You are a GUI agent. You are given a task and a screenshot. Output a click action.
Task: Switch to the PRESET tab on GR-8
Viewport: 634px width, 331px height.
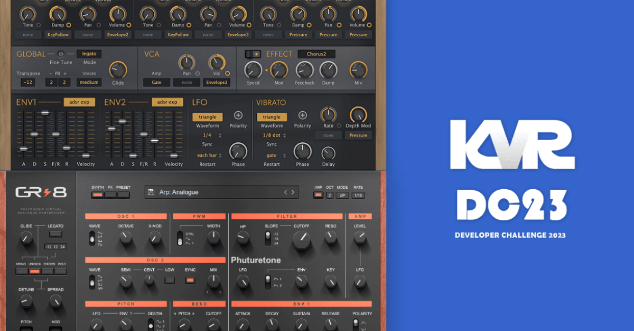click(x=123, y=195)
